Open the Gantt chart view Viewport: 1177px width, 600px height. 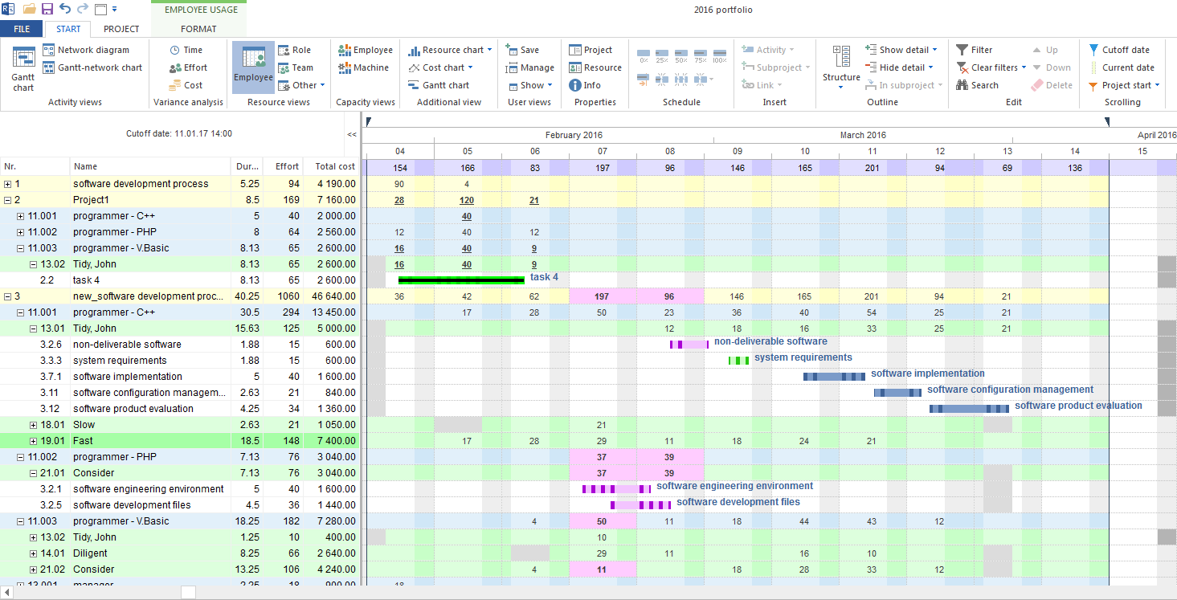click(23, 68)
